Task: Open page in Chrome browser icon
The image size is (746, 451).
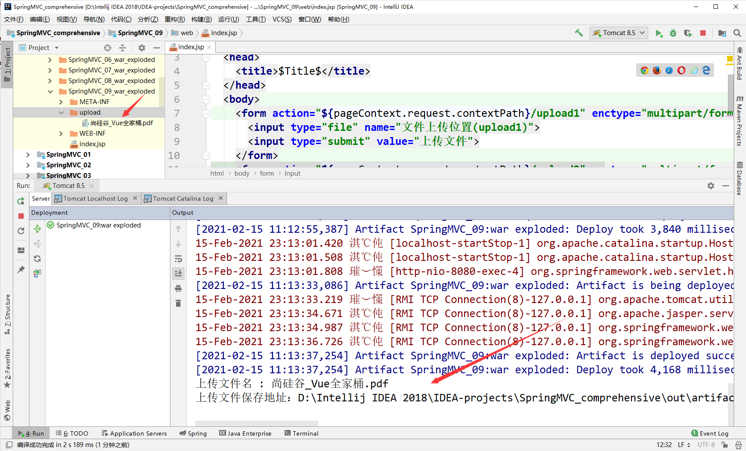Action: pyautogui.click(x=644, y=70)
